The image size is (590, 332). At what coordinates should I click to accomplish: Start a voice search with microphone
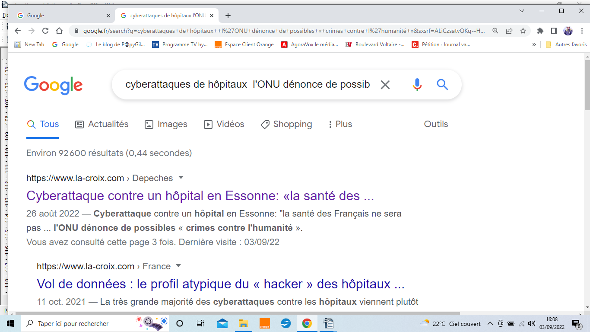click(417, 85)
